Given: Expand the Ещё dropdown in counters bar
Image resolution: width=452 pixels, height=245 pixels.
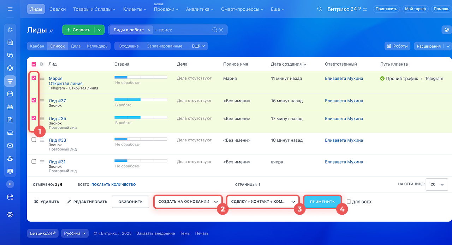Looking at the screenshot, I should tap(198, 46).
